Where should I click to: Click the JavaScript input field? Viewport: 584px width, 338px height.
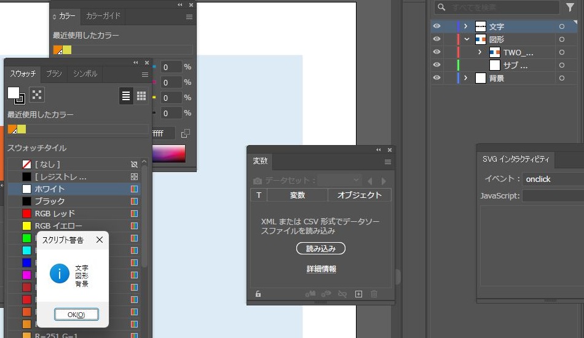553,195
